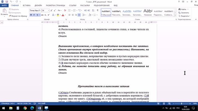Switch to the РАЗМЕТКА СТРАНИЦЫ tab

(x=55, y=6)
